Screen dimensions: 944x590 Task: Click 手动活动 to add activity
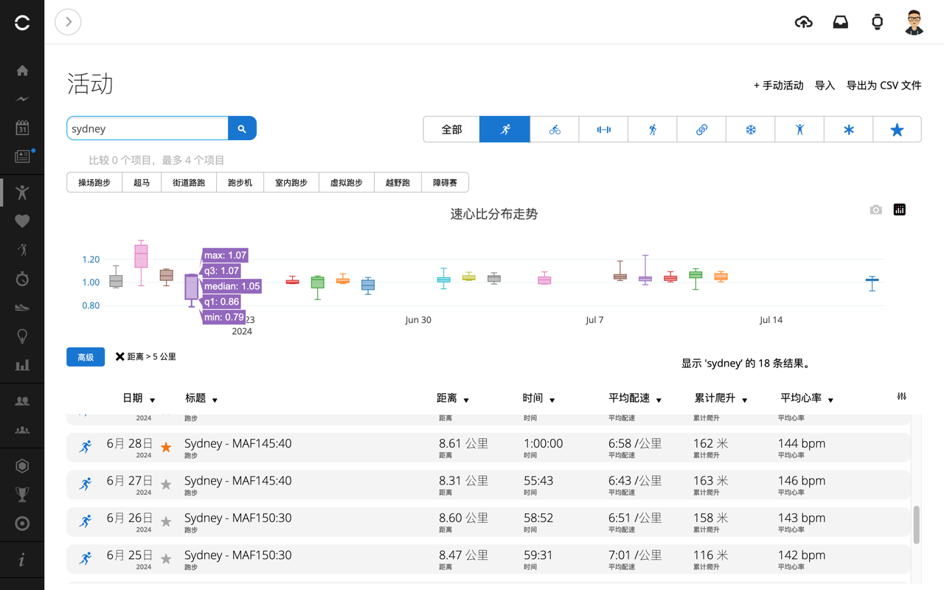778,86
